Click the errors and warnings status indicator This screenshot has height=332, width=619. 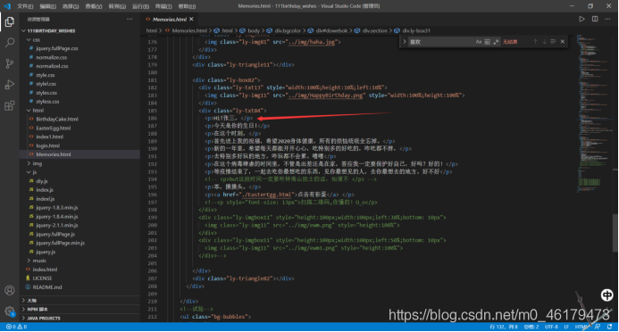pyautogui.click(x=17, y=327)
